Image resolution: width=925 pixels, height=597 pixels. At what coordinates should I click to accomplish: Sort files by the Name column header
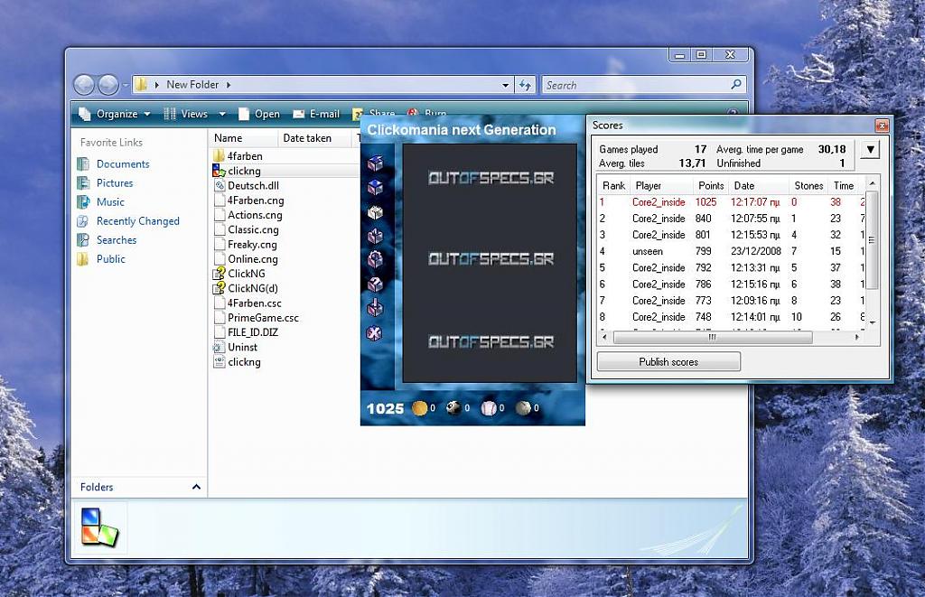click(242, 138)
